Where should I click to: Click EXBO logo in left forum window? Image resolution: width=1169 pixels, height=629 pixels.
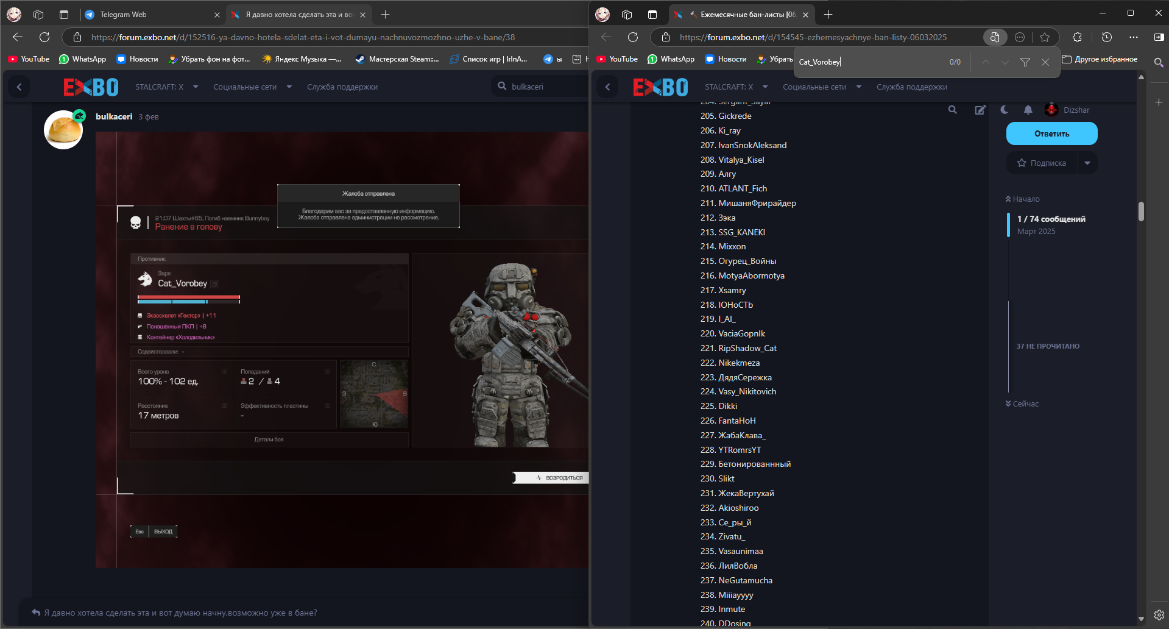(91, 87)
